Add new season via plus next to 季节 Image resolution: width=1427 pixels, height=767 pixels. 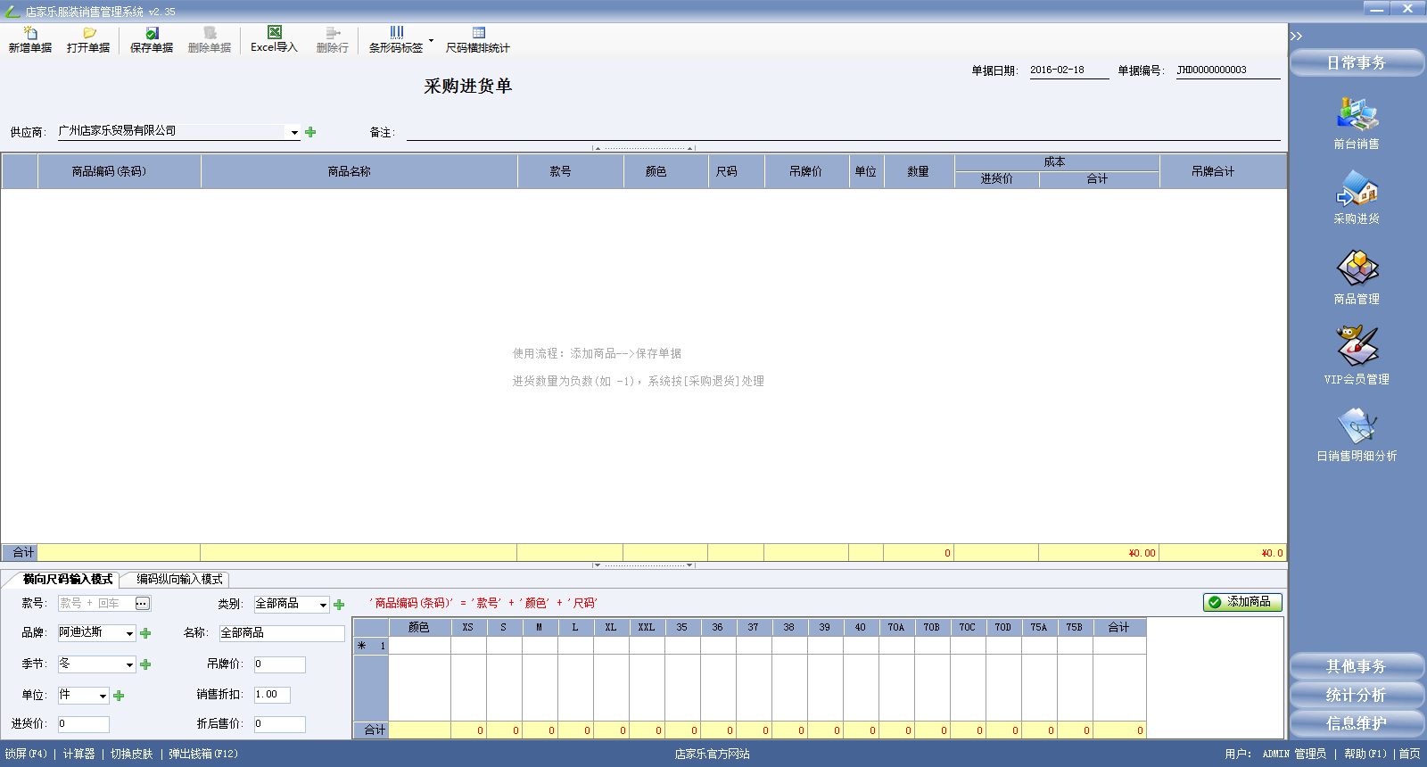pyautogui.click(x=145, y=664)
